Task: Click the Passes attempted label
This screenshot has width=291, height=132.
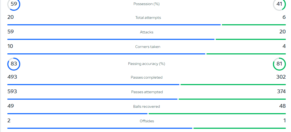Action: tap(147, 92)
